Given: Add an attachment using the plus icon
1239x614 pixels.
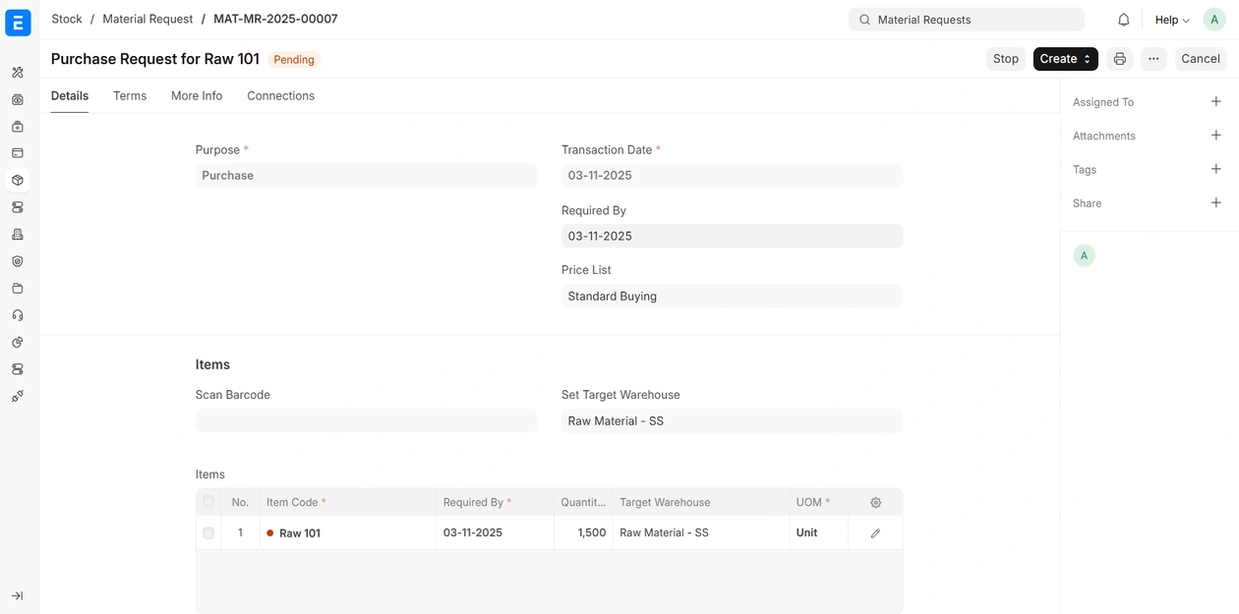Looking at the screenshot, I should (1215, 136).
